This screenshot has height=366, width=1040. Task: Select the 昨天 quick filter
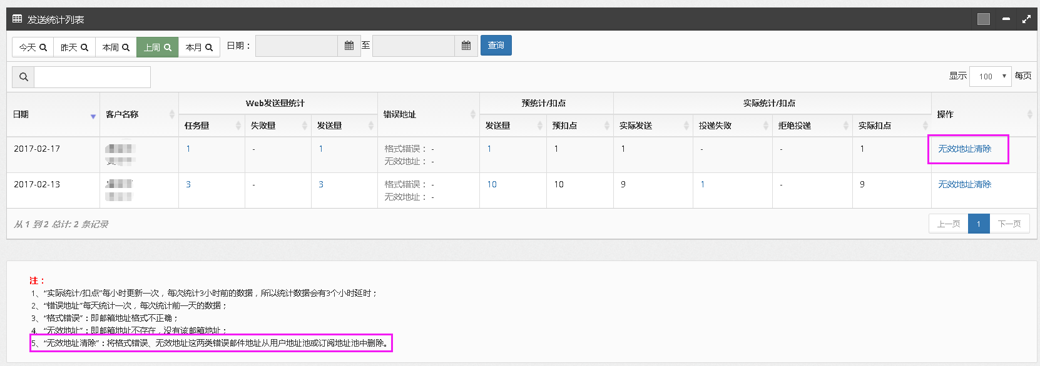click(x=74, y=47)
